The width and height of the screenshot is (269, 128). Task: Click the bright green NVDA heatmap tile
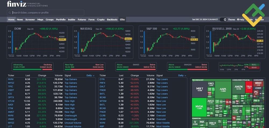(199, 107)
